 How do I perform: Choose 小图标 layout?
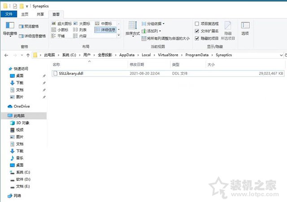[60, 30]
